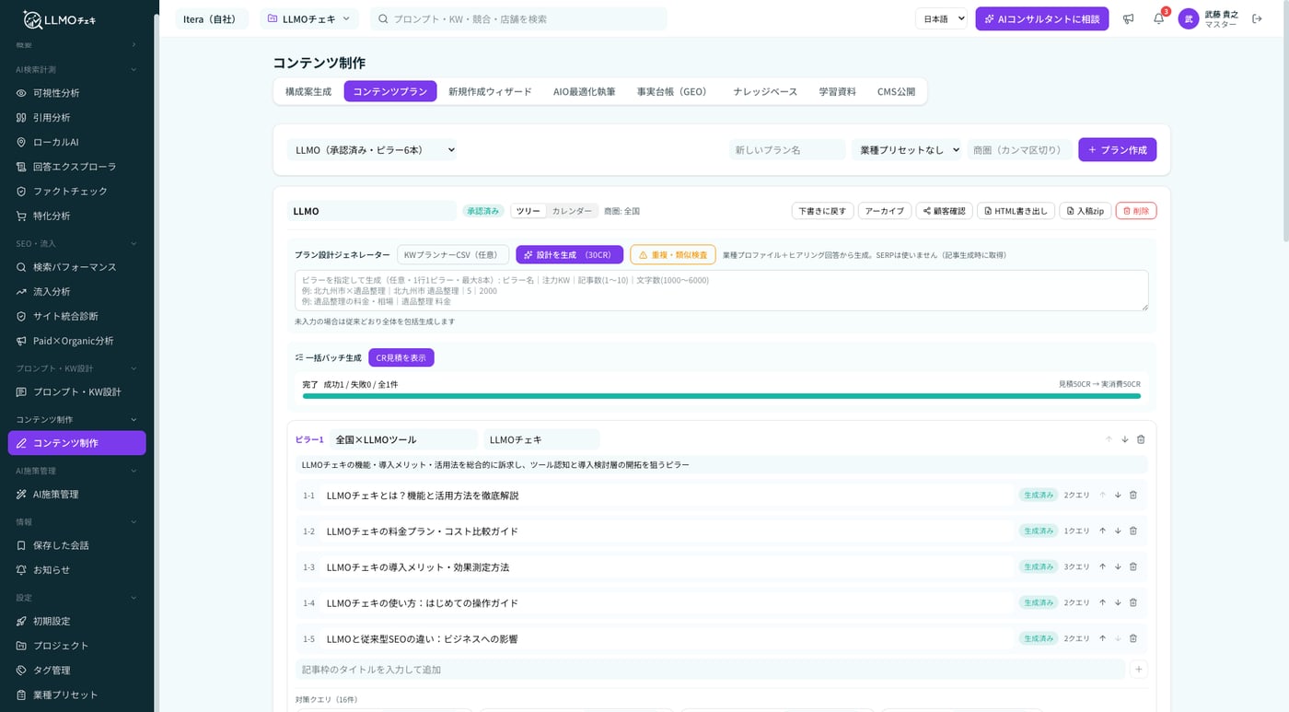
Task: Move article 1-5 up with its arrow
Action: [1102, 638]
